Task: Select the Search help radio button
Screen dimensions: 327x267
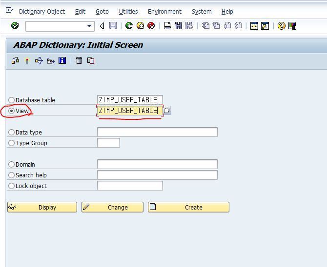Action: click(x=11, y=175)
